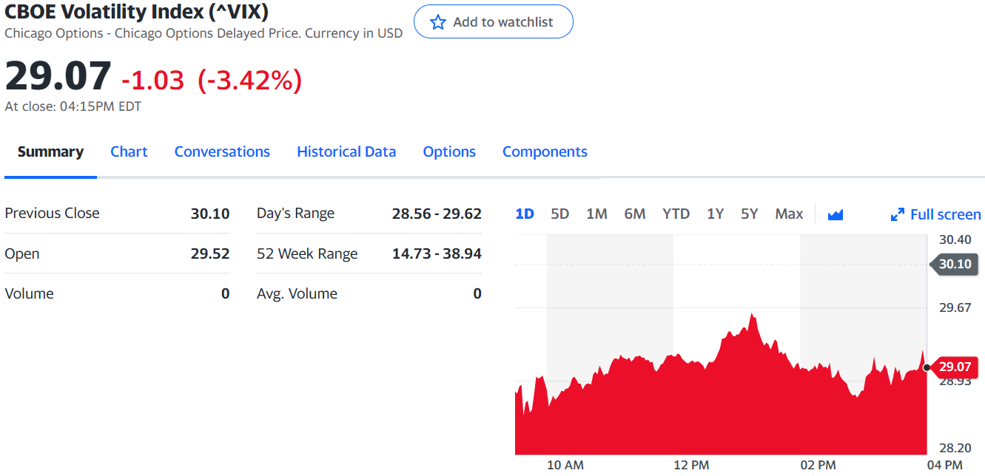Click the large 29.07 price figure
Image resolution: width=985 pixels, height=476 pixels.
pos(58,76)
